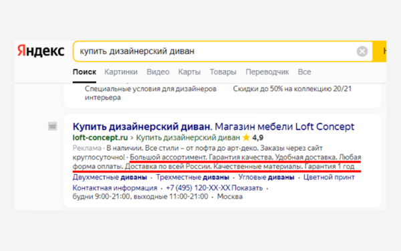Switch to the Переводчик tab
401x251 pixels.
[267, 72]
